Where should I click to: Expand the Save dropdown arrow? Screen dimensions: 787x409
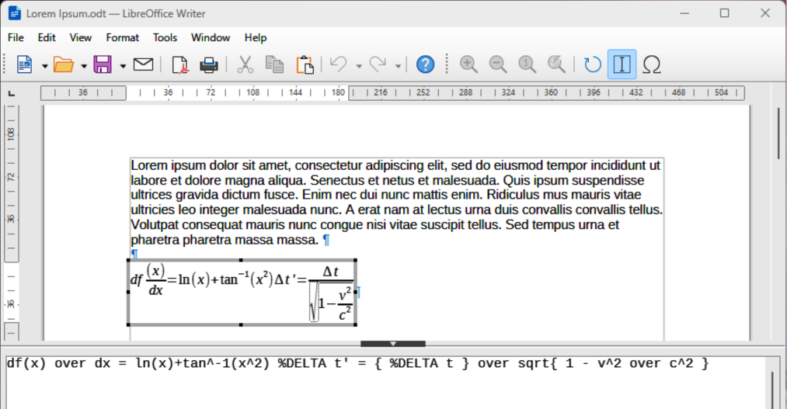[123, 66]
